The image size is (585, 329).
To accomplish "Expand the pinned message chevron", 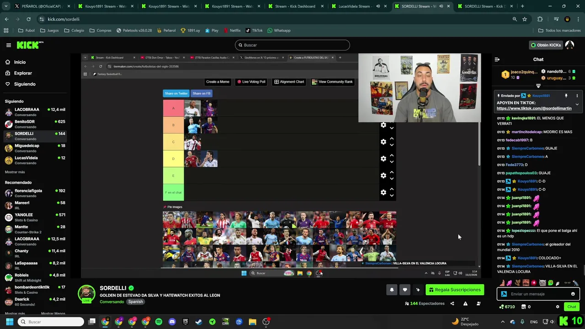I will (577, 105).
